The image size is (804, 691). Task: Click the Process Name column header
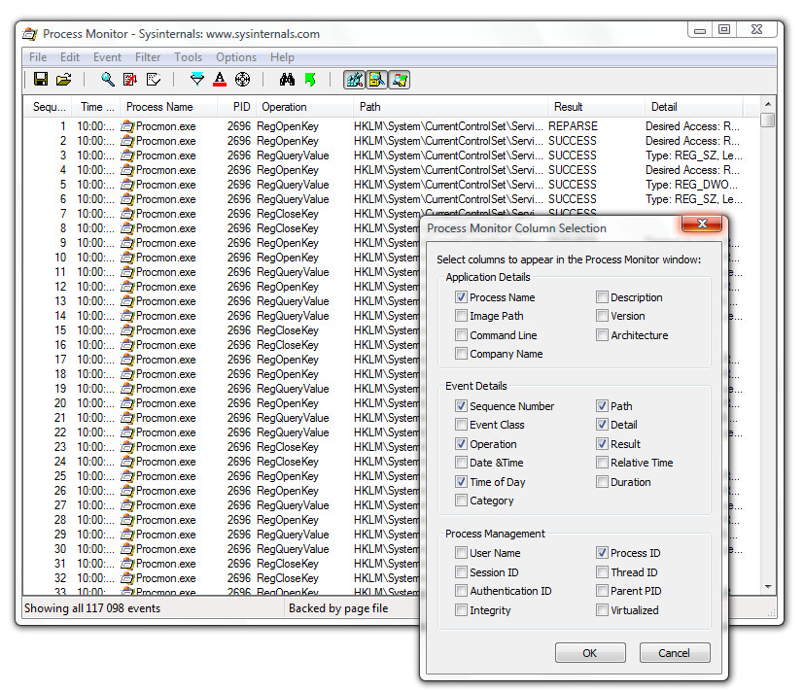click(x=169, y=107)
